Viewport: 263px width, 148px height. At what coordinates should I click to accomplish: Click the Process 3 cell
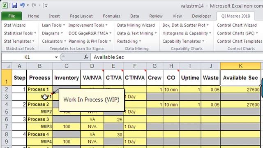[x=40, y=119]
